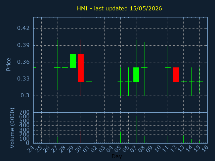Click the doji cross mark on day 06
This screenshot has width=215, height=161.
tap(128, 82)
